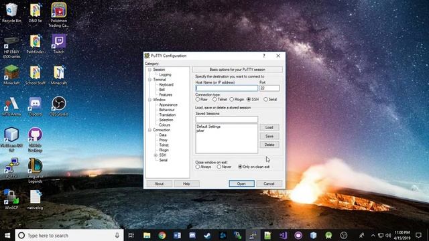Open the HP ENVY 4500 series shortcut
The width and height of the screenshot is (429, 241).
click(x=11, y=46)
